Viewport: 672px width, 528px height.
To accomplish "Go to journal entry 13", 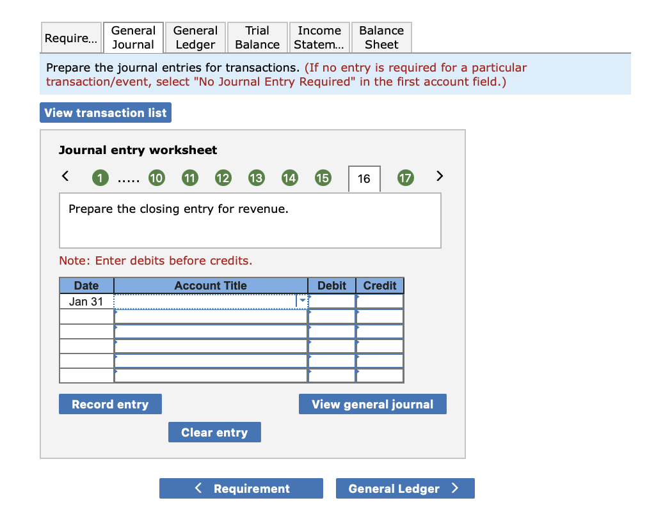I will pos(256,178).
